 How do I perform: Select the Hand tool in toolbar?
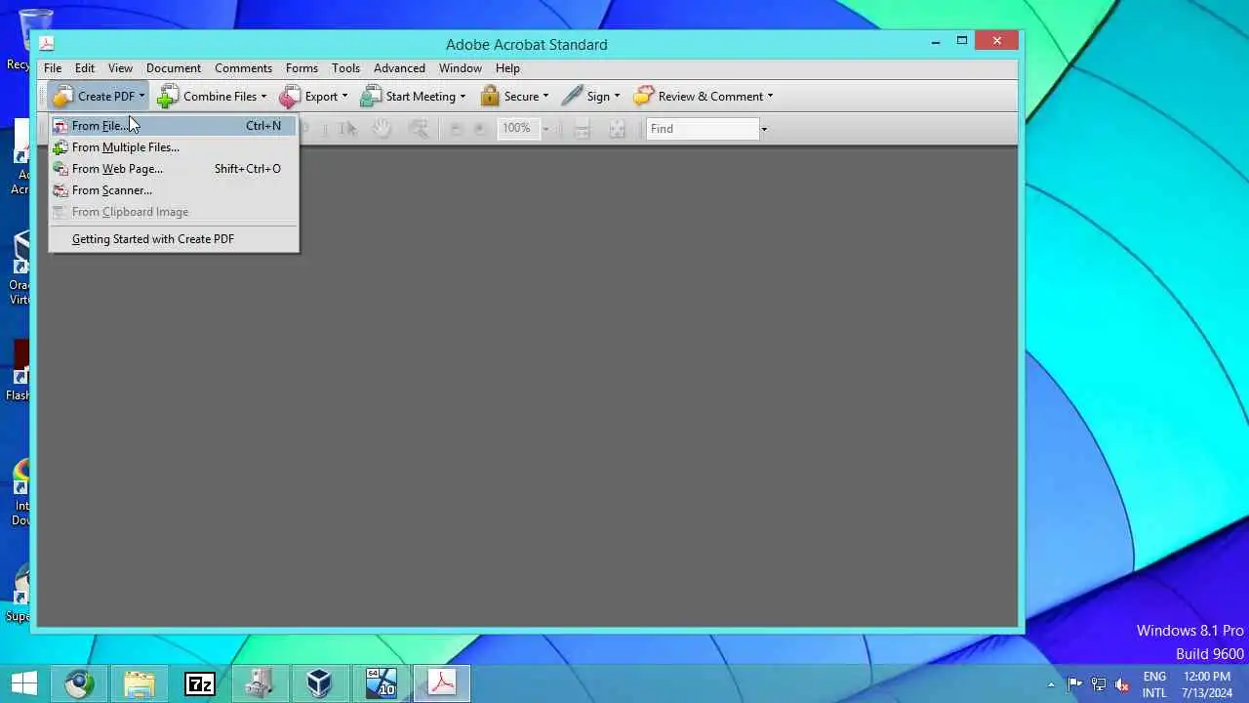pyautogui.click(x=383, y=128)
